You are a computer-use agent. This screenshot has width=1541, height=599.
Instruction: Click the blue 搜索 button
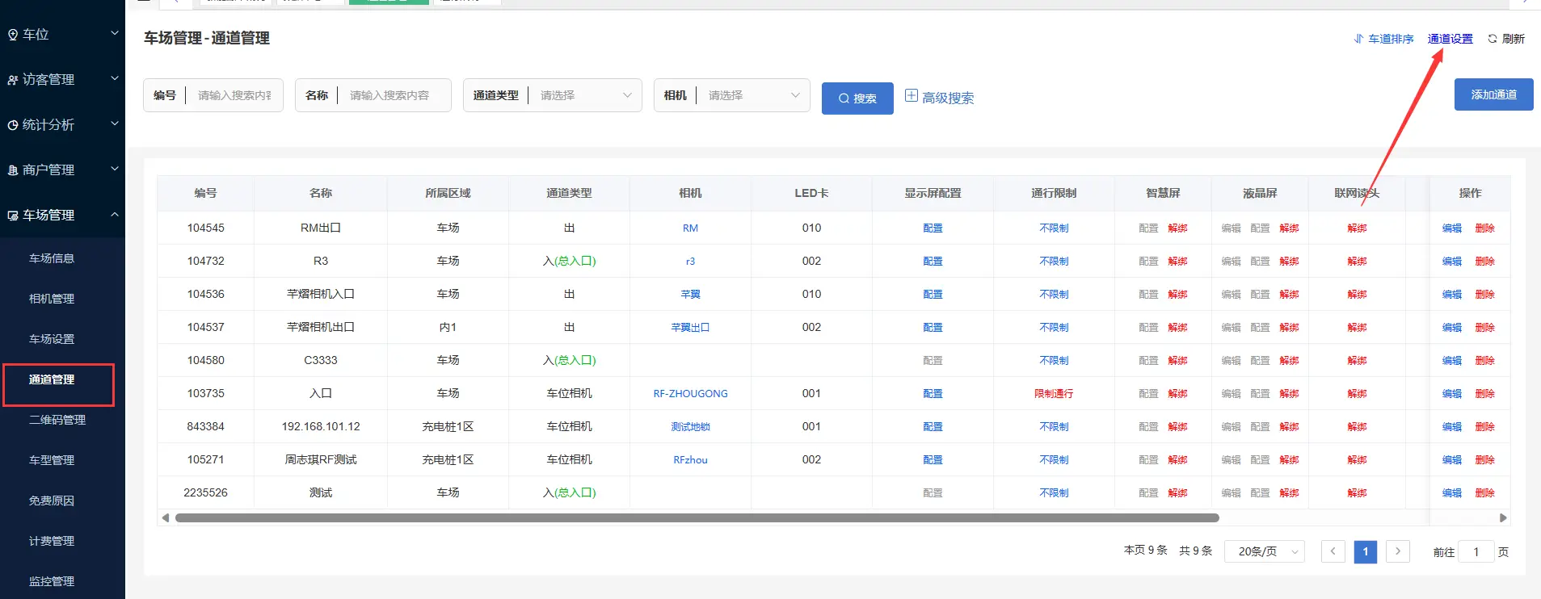857,98
